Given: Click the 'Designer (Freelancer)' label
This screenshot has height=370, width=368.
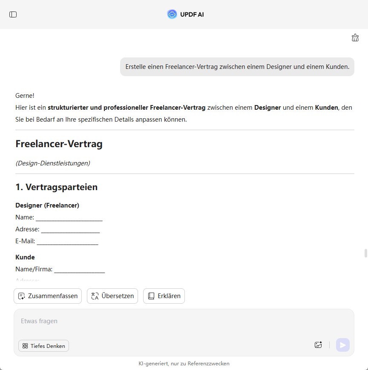Looking at the screenshot, I should 47,205.
